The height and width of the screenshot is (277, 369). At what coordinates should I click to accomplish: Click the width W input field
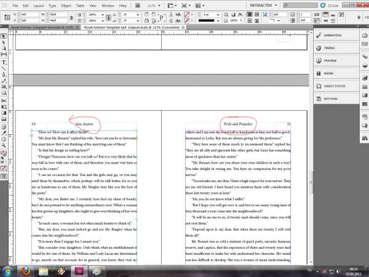click(58, 14)
